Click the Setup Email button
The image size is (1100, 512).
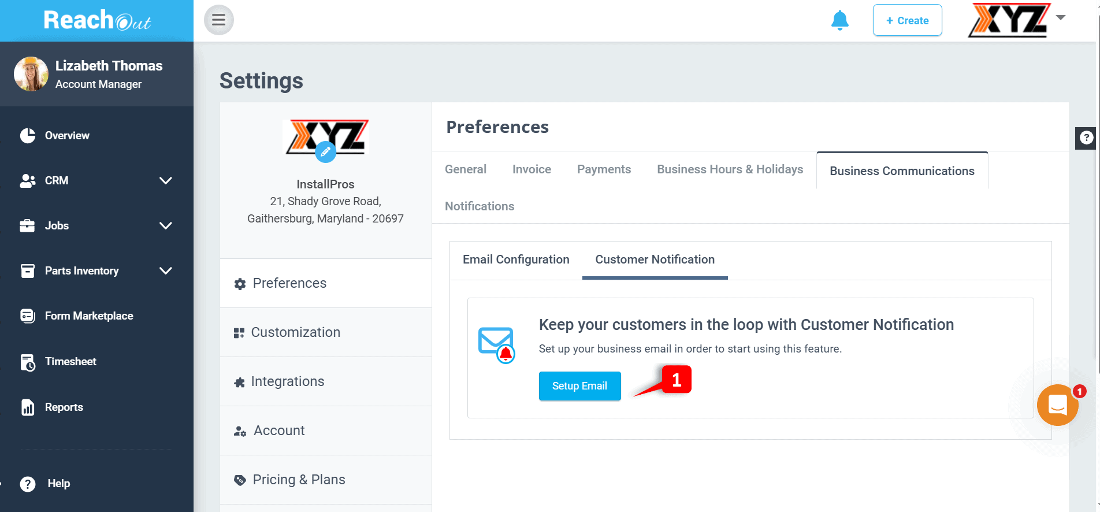coord(579,385)
